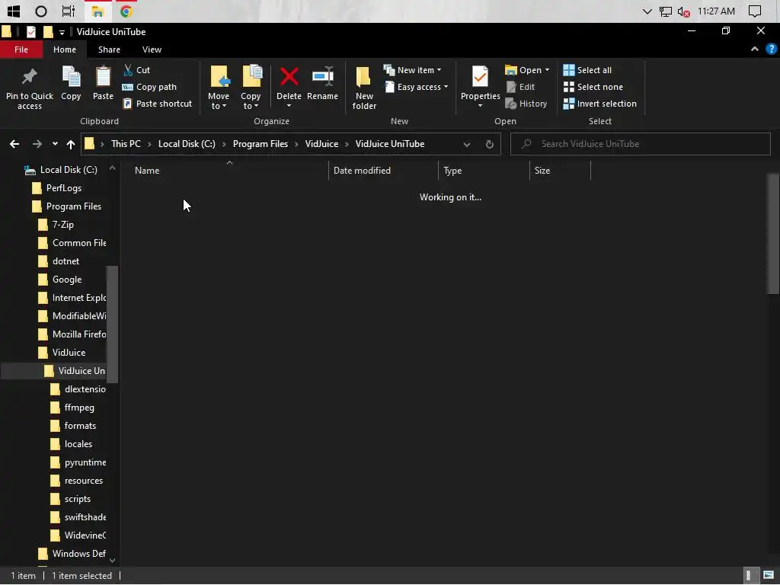Click the Paste clipboard icon
The image size is (780, 585).
click(x=103, y=84)
